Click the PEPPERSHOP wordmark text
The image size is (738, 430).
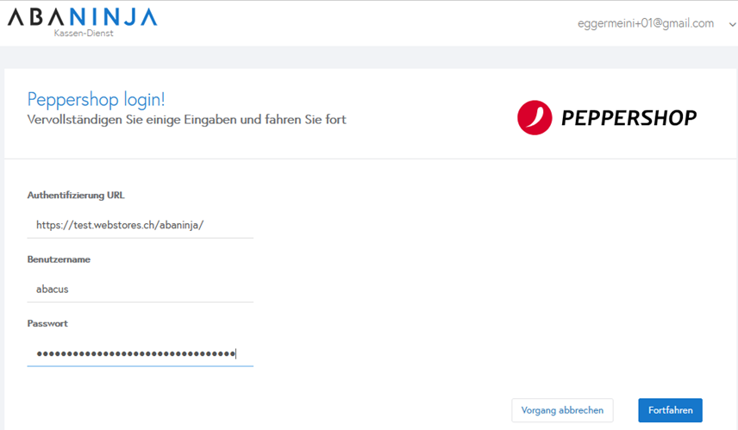[629, 118]
